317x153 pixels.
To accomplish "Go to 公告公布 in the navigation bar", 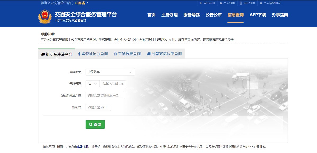I will (x=213, y=15).
